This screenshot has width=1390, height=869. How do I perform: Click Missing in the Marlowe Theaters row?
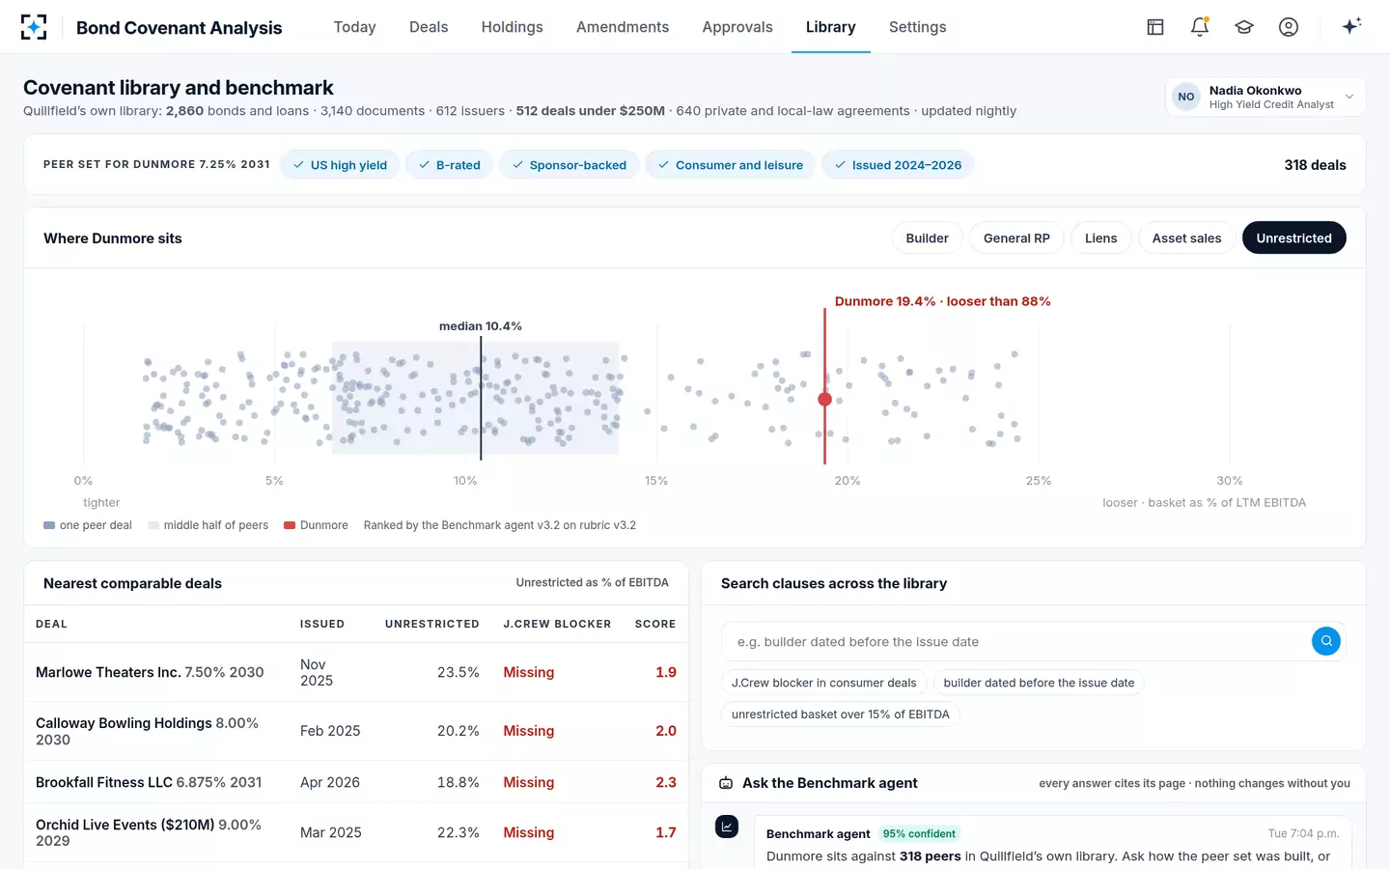pyautogui.click(x=529, y=672)
